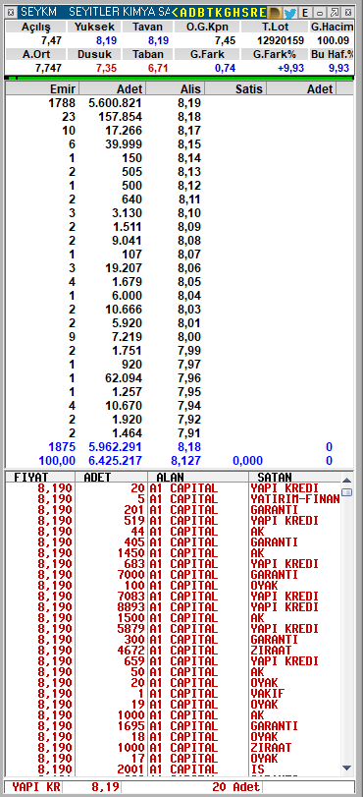
Task: Click the Alis column header
Action: click(x=176, y=89)
